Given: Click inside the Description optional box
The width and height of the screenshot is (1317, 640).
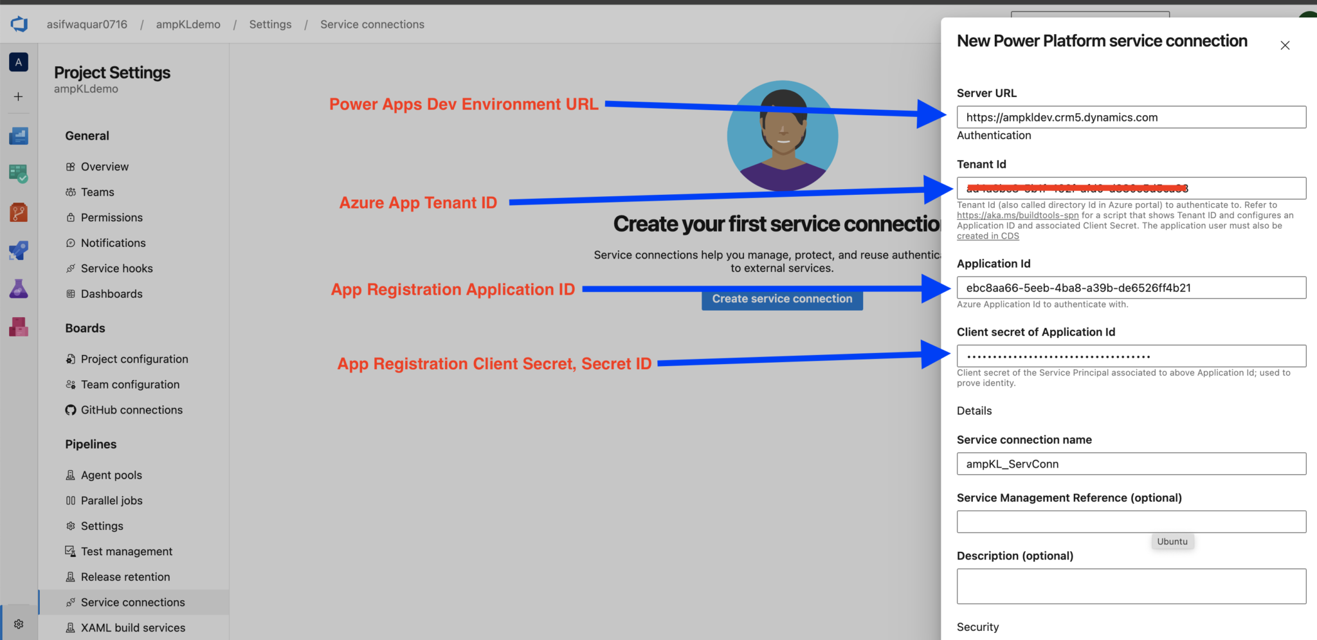Looking at the screenshot, I should coord(1131,585).
